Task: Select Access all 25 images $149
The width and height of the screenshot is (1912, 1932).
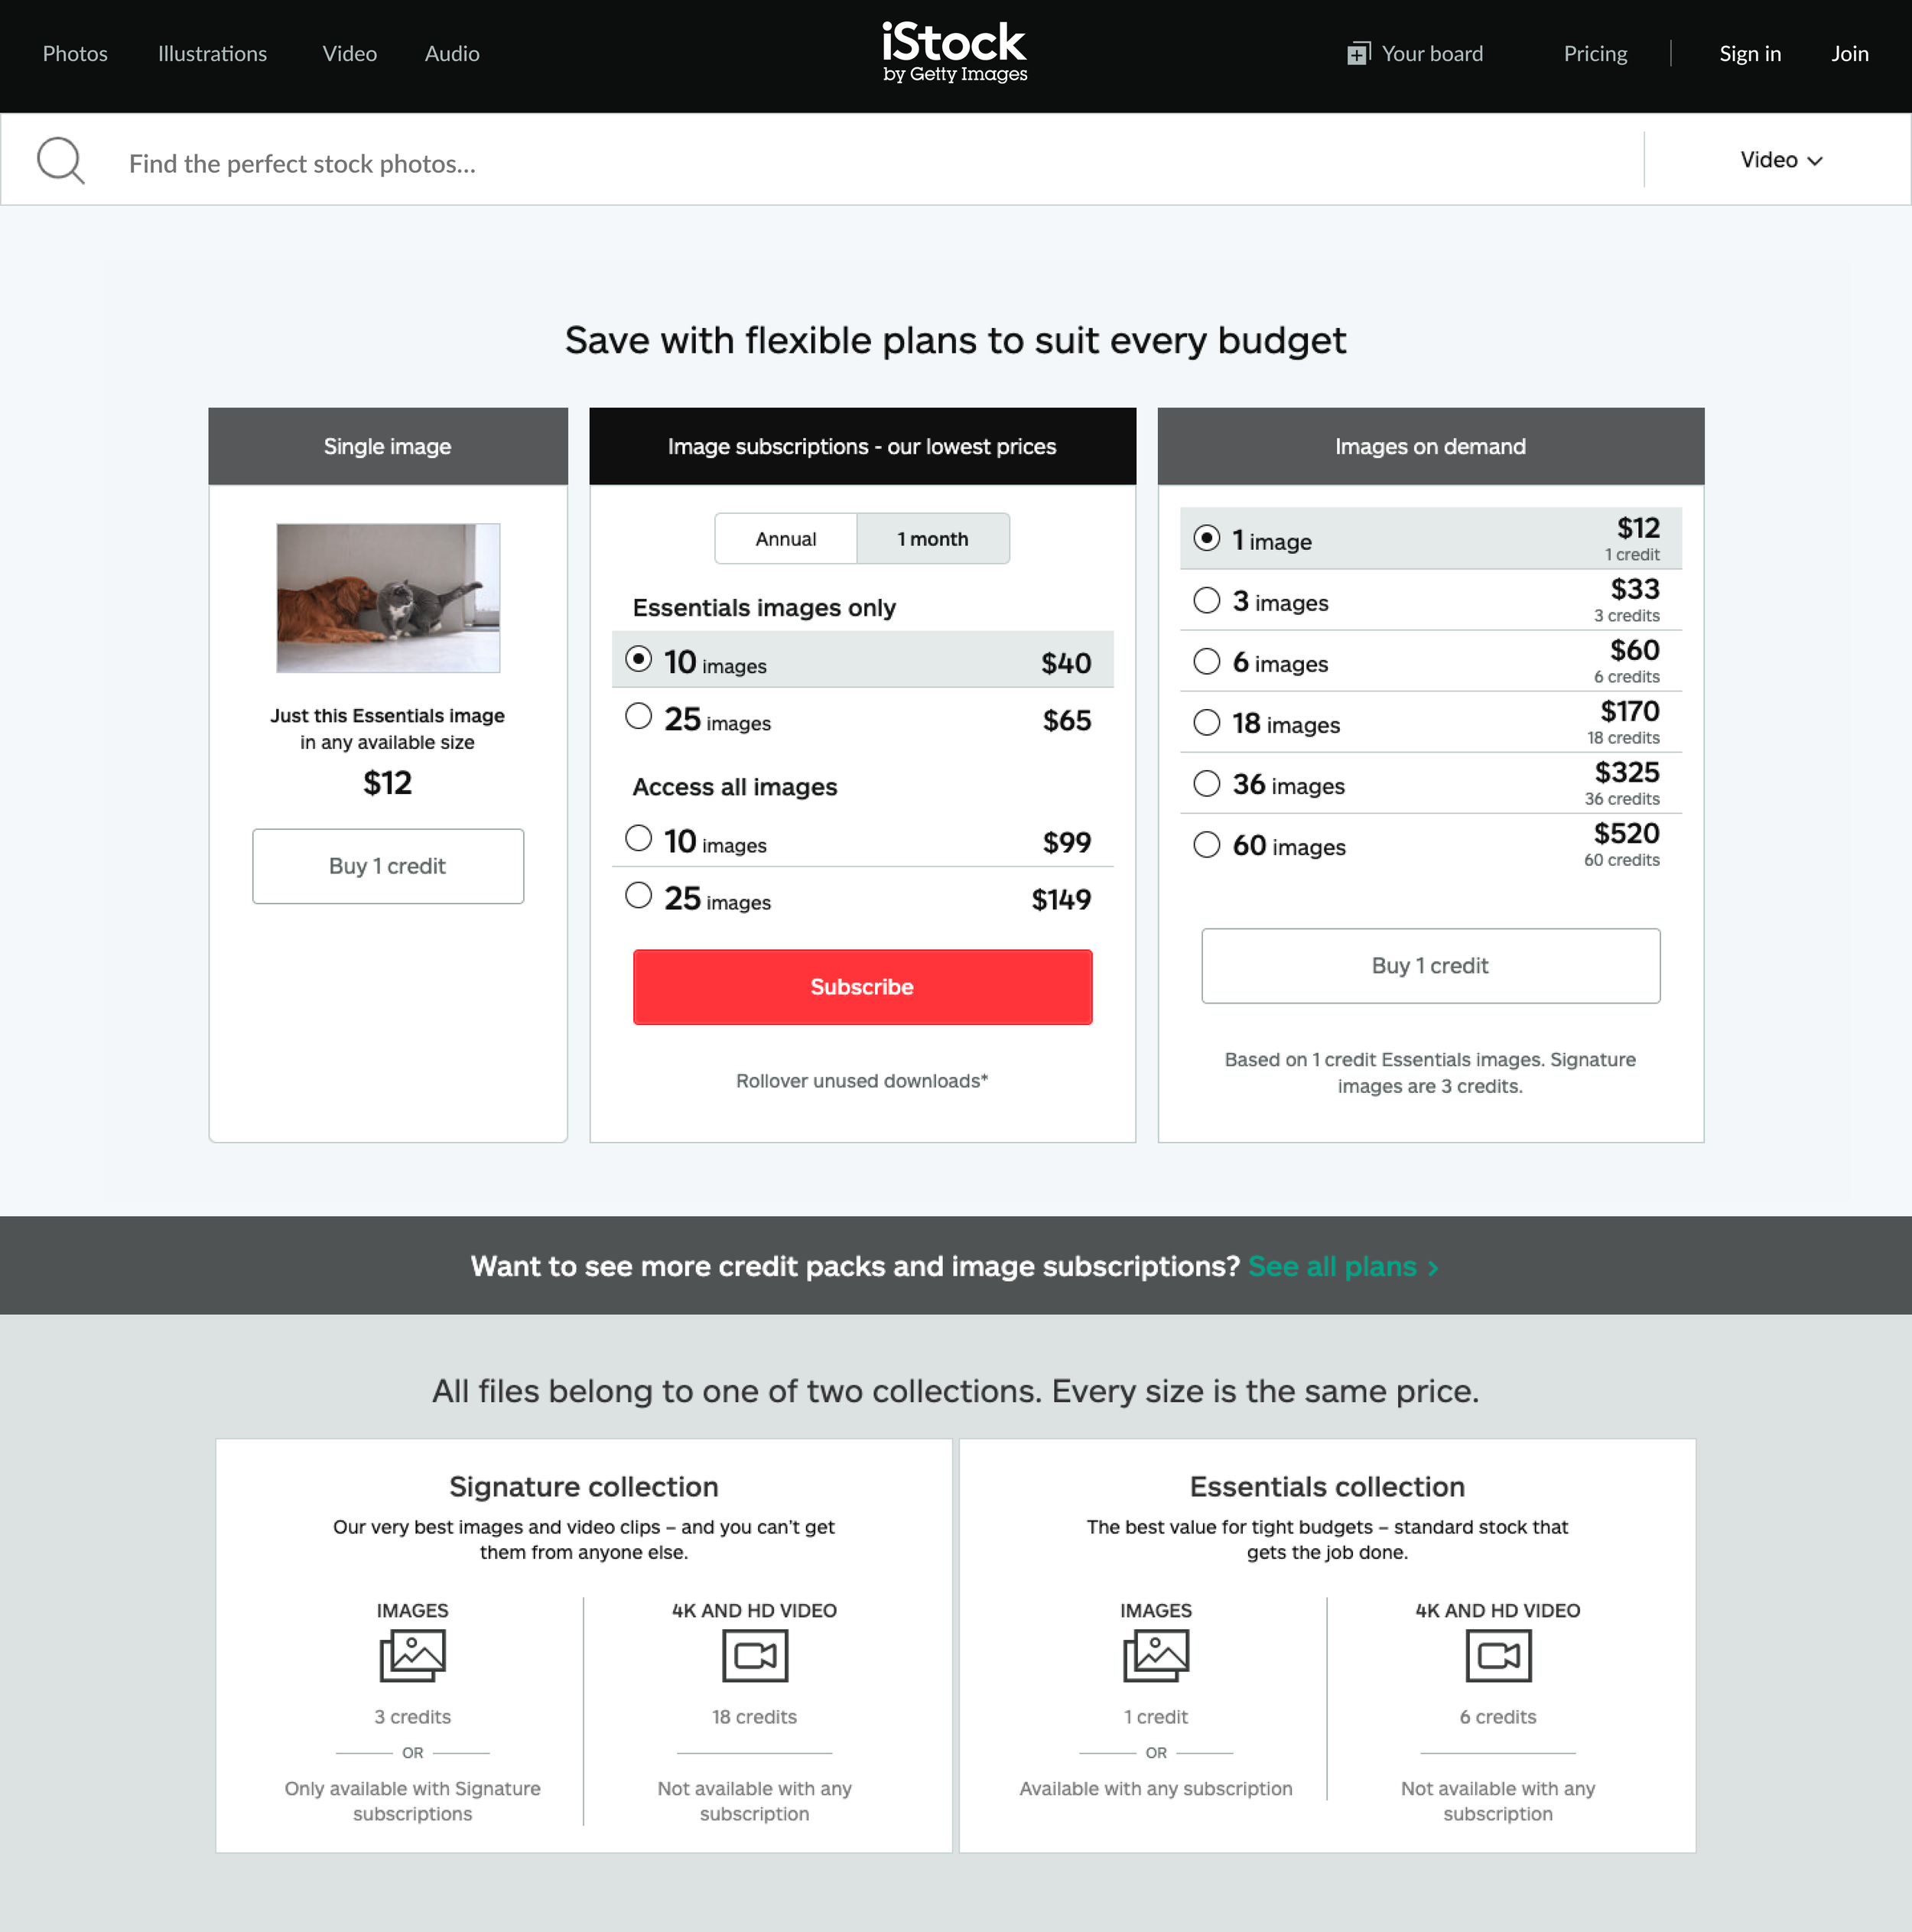Action: 862,897
